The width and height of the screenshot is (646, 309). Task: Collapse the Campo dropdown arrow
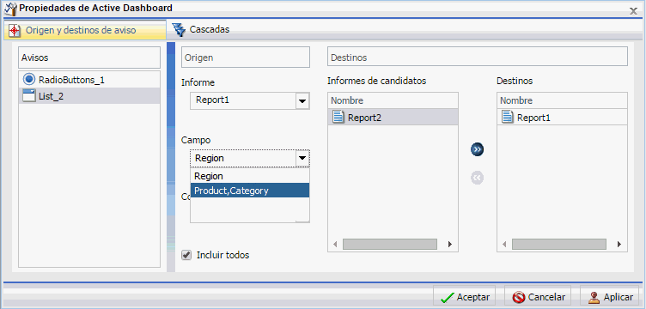pos(302,158)
